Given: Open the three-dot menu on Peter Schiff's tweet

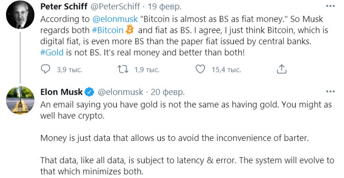Looking at the screenshot, I should 331,6.
